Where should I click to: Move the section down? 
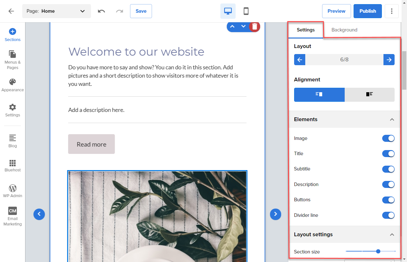[x=243, y=26]
